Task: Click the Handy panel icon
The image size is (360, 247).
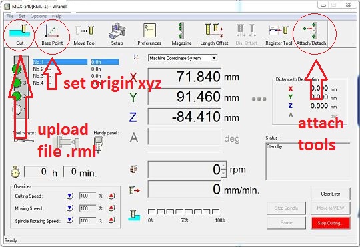Action: tap(99, 145)
